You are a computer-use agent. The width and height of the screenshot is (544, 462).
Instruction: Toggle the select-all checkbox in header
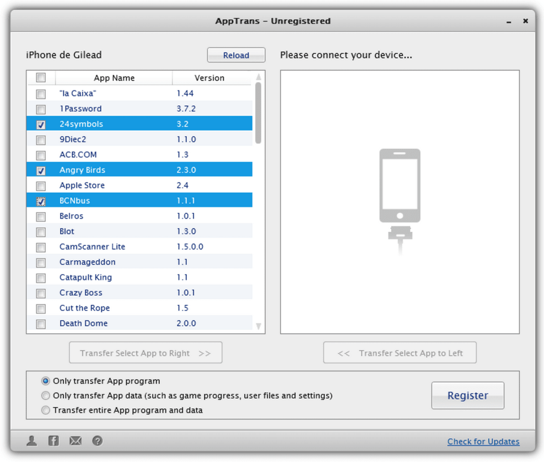click(41, 77)
